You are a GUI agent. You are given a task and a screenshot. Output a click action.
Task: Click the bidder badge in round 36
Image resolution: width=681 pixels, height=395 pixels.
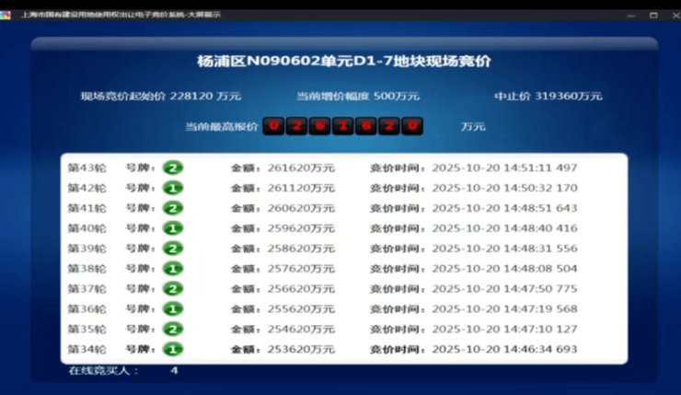point(173,309)
